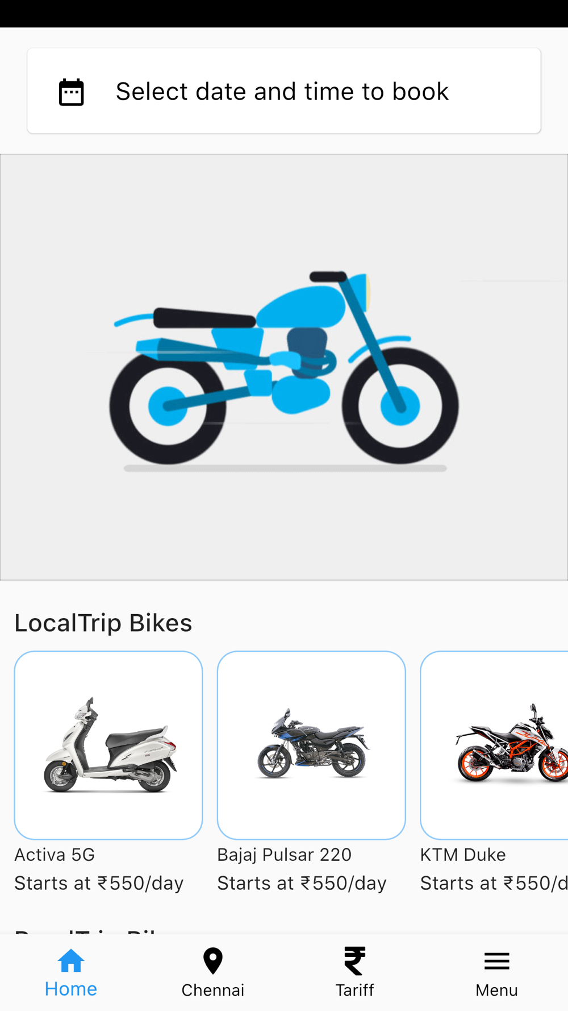Screen dimensions: 568x1011
Task: Switch to the Chennai tab label
Action: [213, 990]
